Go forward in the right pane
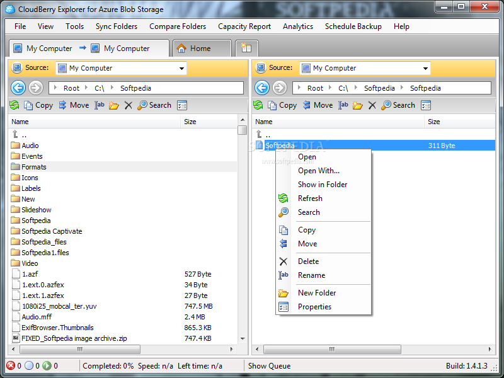 tap(280, 88)
